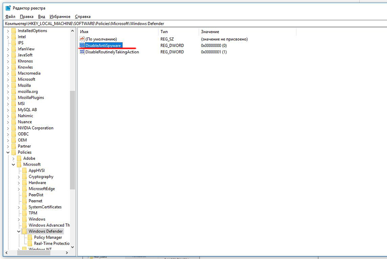This screenshot has width=387, height=259.
Task: Collapse the Policies tree node
Action: 8,152
